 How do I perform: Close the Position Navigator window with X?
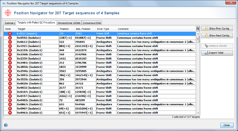pos(231,2)
